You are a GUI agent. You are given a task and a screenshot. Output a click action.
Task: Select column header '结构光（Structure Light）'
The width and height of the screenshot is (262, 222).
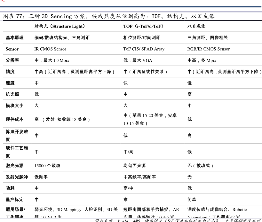(x=60, y=26)
